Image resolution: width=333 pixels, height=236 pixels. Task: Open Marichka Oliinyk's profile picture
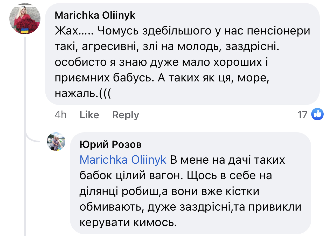pyautogui.click(x=25, y=19)
